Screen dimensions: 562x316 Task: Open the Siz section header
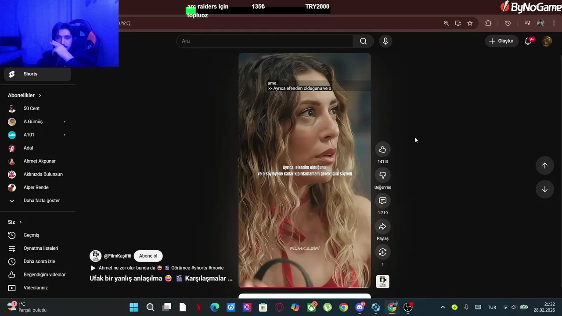(15, 222)
